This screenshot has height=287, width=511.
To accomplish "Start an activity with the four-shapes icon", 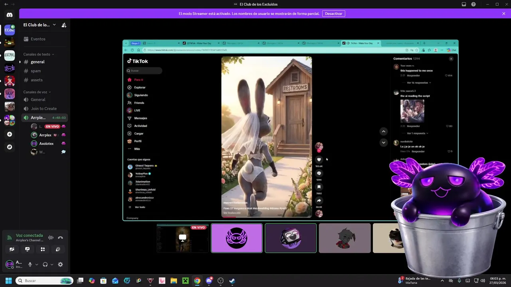I will point(43,249).
